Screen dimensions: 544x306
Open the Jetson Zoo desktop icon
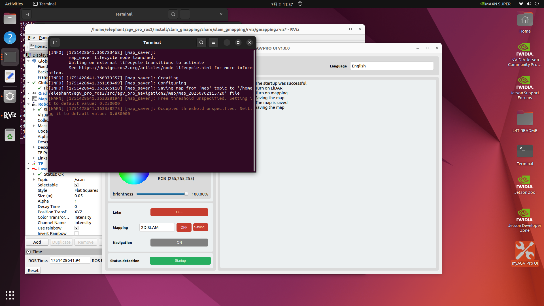point(525,185)
